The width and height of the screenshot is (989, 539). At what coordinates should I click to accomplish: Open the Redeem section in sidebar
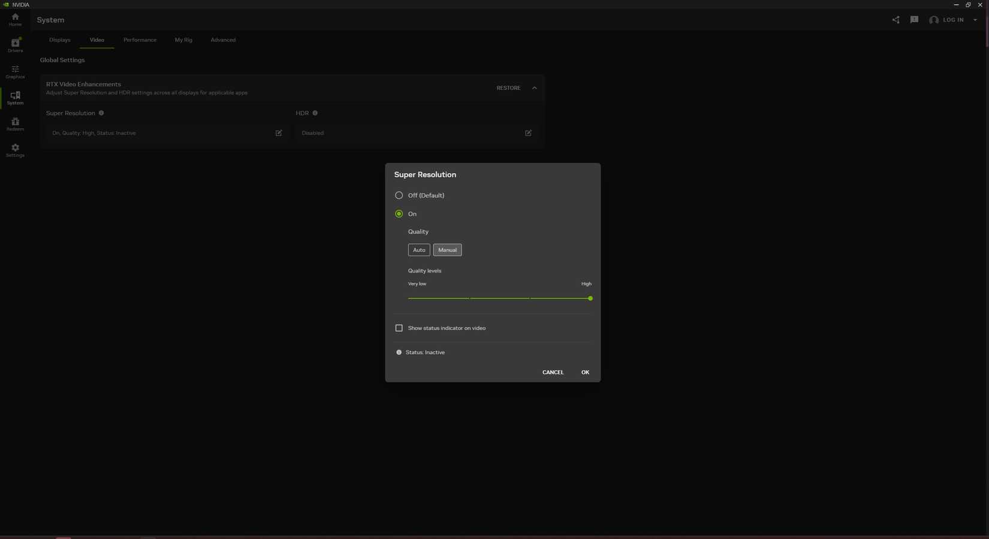pyautogui.click(x=15, y=125)
